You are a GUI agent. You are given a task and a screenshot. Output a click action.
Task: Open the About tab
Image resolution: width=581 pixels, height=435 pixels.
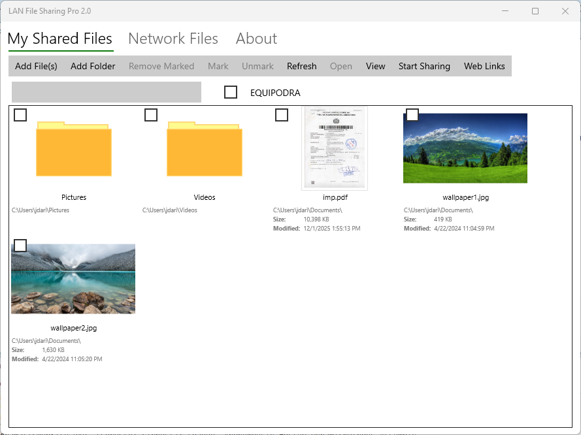click(256, 39)
